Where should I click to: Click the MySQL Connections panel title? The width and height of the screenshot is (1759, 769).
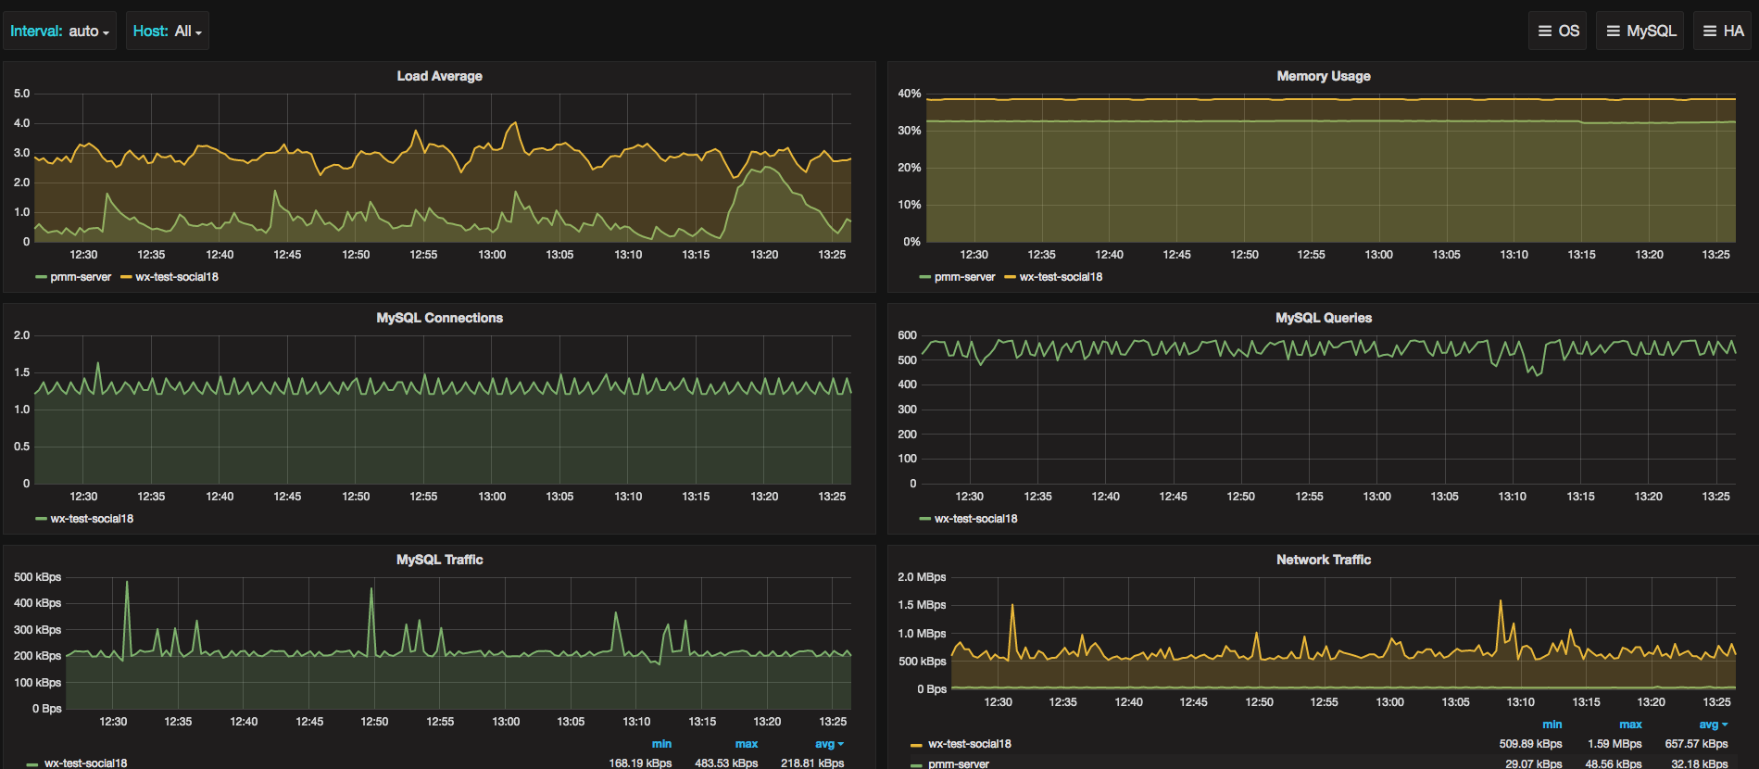pyautogui.click(x=439, y=318)
